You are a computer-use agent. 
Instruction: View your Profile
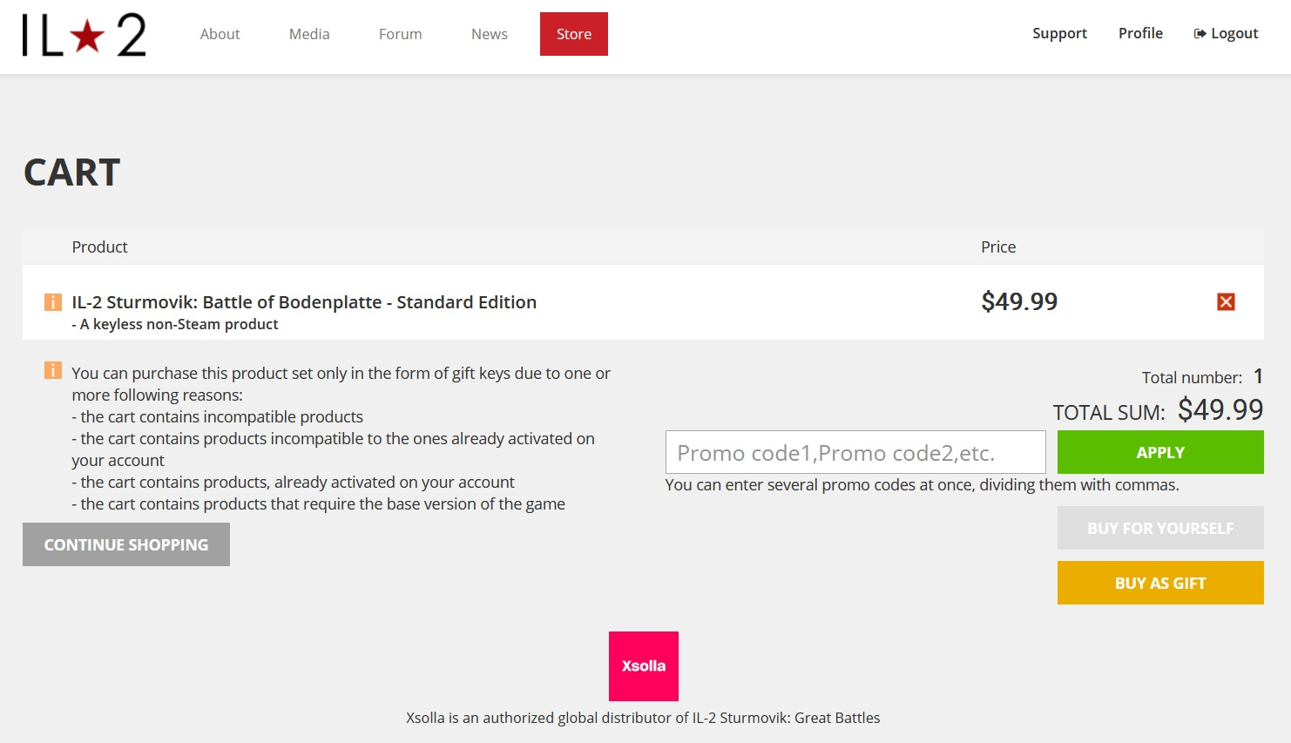coord(1140,33)
